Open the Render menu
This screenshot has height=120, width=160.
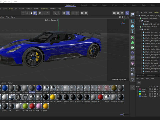pos(37,9)
